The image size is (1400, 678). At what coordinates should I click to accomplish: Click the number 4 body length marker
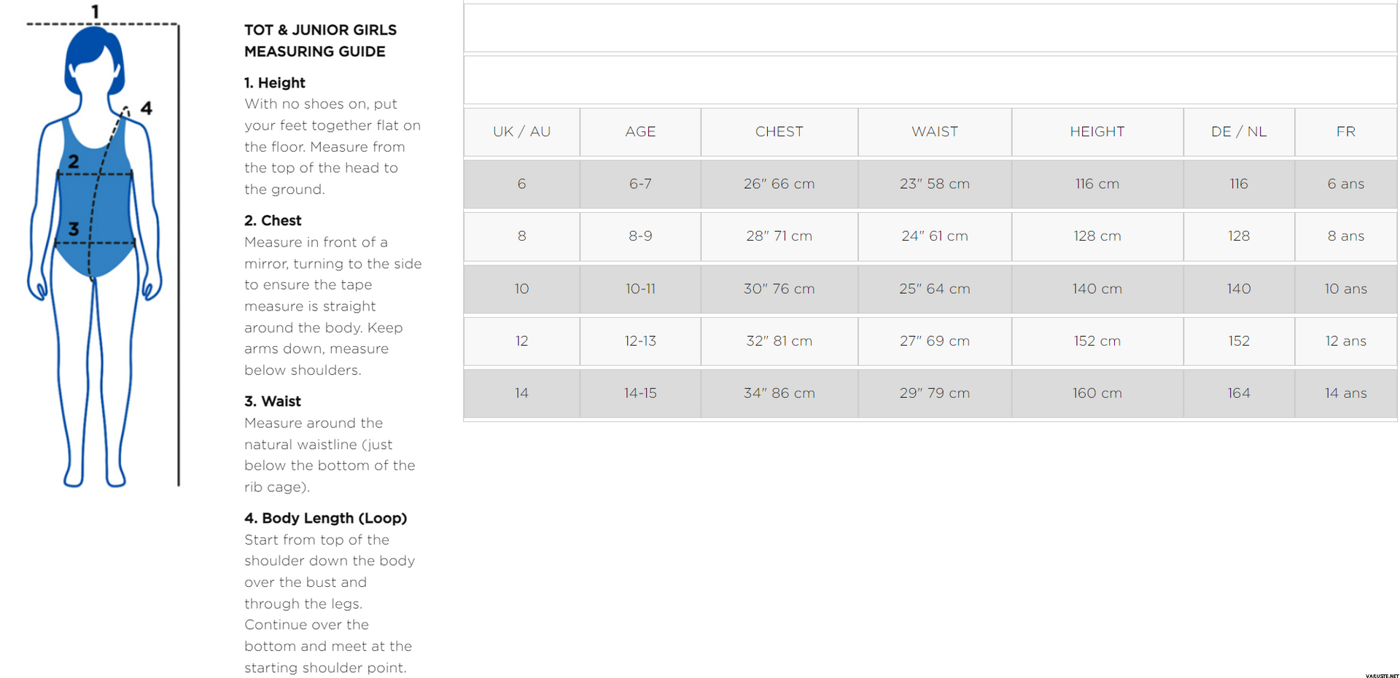[x=147, y=109]
